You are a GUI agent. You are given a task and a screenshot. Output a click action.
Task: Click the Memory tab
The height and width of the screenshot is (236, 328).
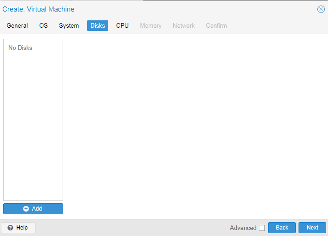(151, 25)
